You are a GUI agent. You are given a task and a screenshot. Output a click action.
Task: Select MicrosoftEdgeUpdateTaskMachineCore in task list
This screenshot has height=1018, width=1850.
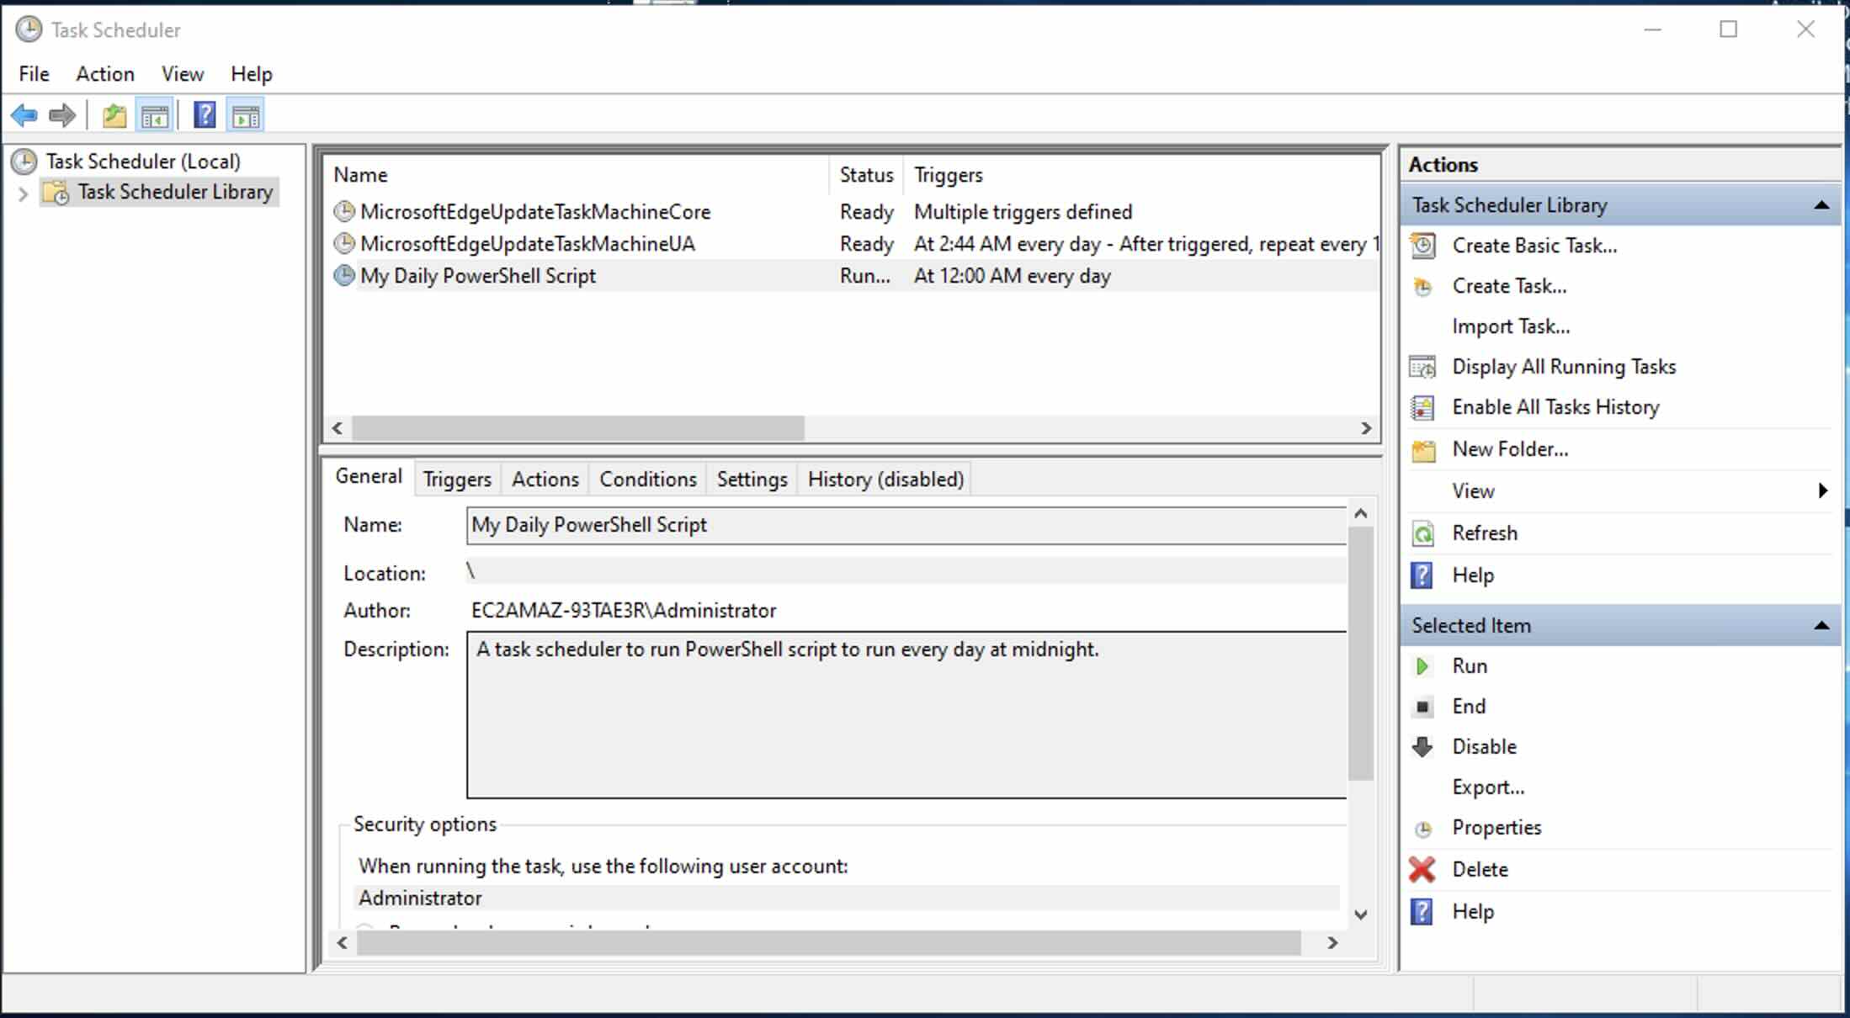[x=535, y=211]
